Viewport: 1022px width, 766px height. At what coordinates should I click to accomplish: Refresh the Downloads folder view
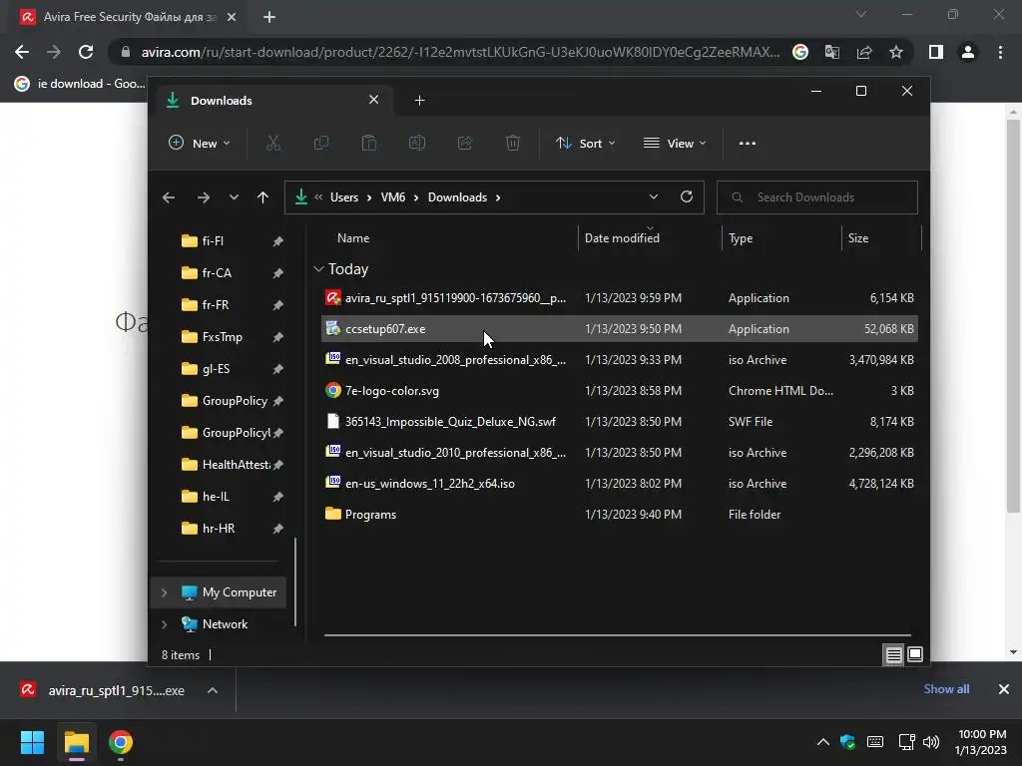tap(687, 196)
